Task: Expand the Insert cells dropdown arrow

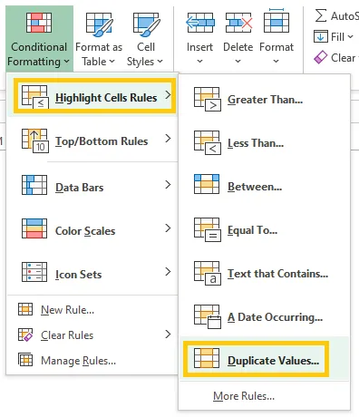Action: coord(199,61)
